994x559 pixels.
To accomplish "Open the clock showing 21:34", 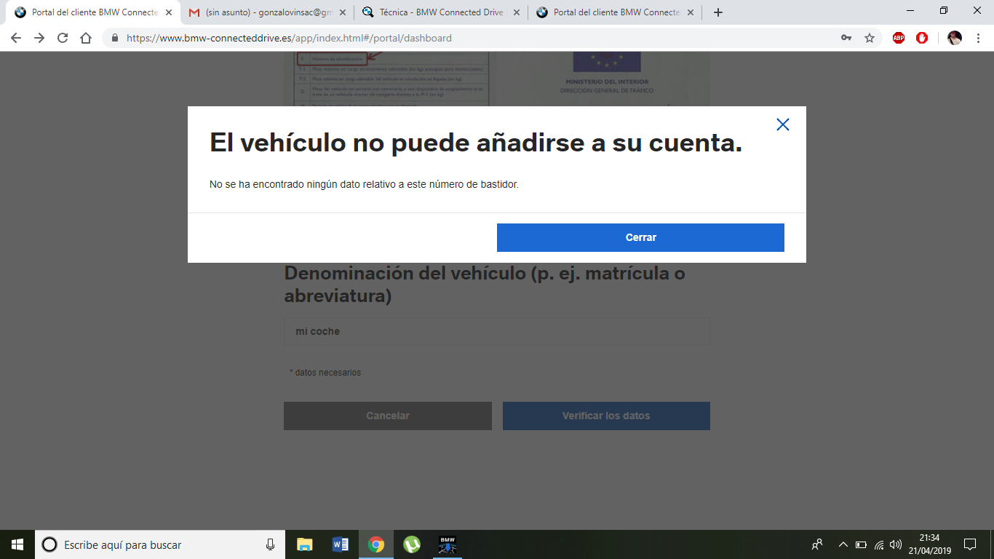I will tap(929, 544).
